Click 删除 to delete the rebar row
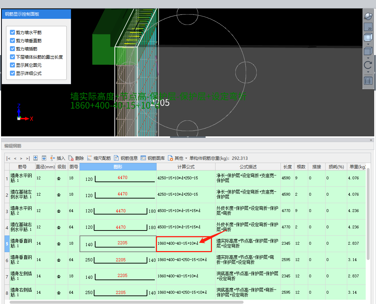The image size is (376, 304). [x=76, y=158]
